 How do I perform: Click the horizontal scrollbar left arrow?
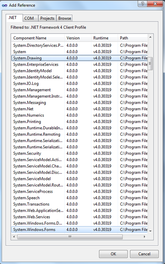[14, 237]
